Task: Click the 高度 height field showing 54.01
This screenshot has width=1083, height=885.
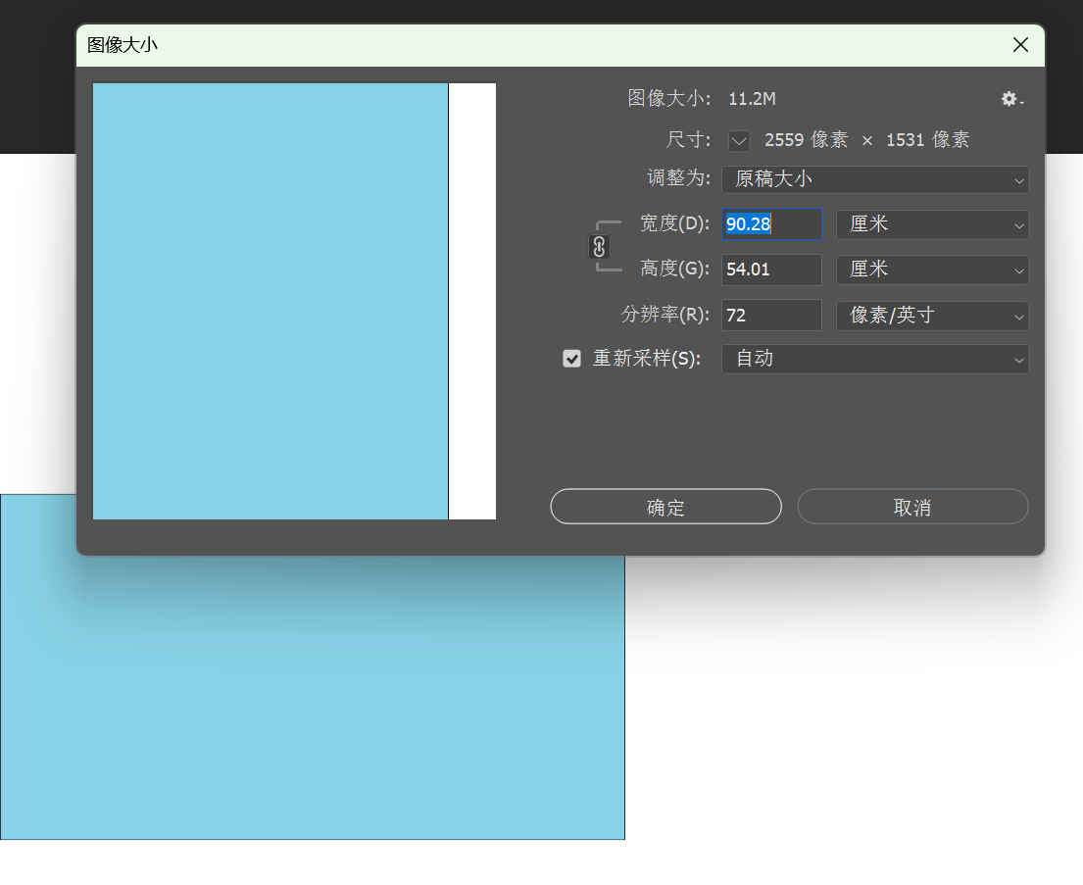Action: click(771, 270)
